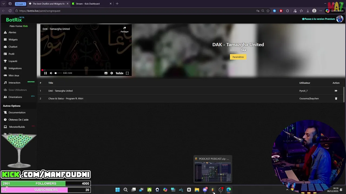Open a new browser tab

click(x=117, y=4)
